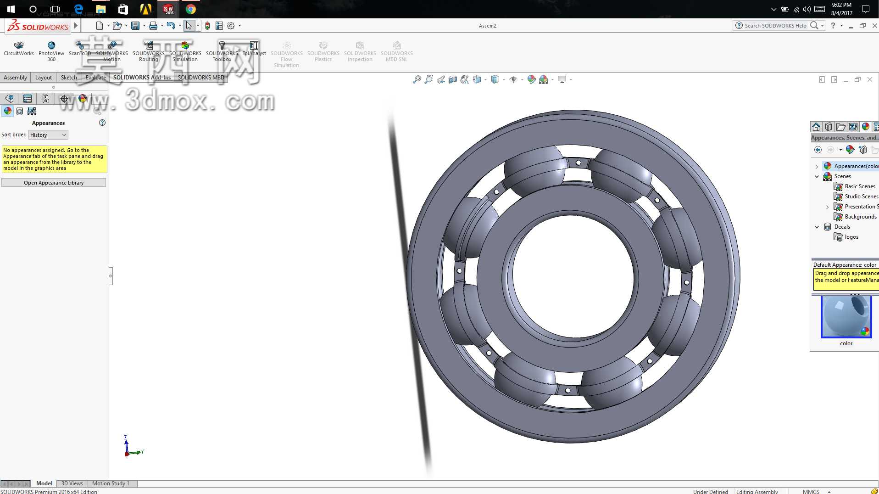Open File Explorer task pane tab

[x=841, y=127]
